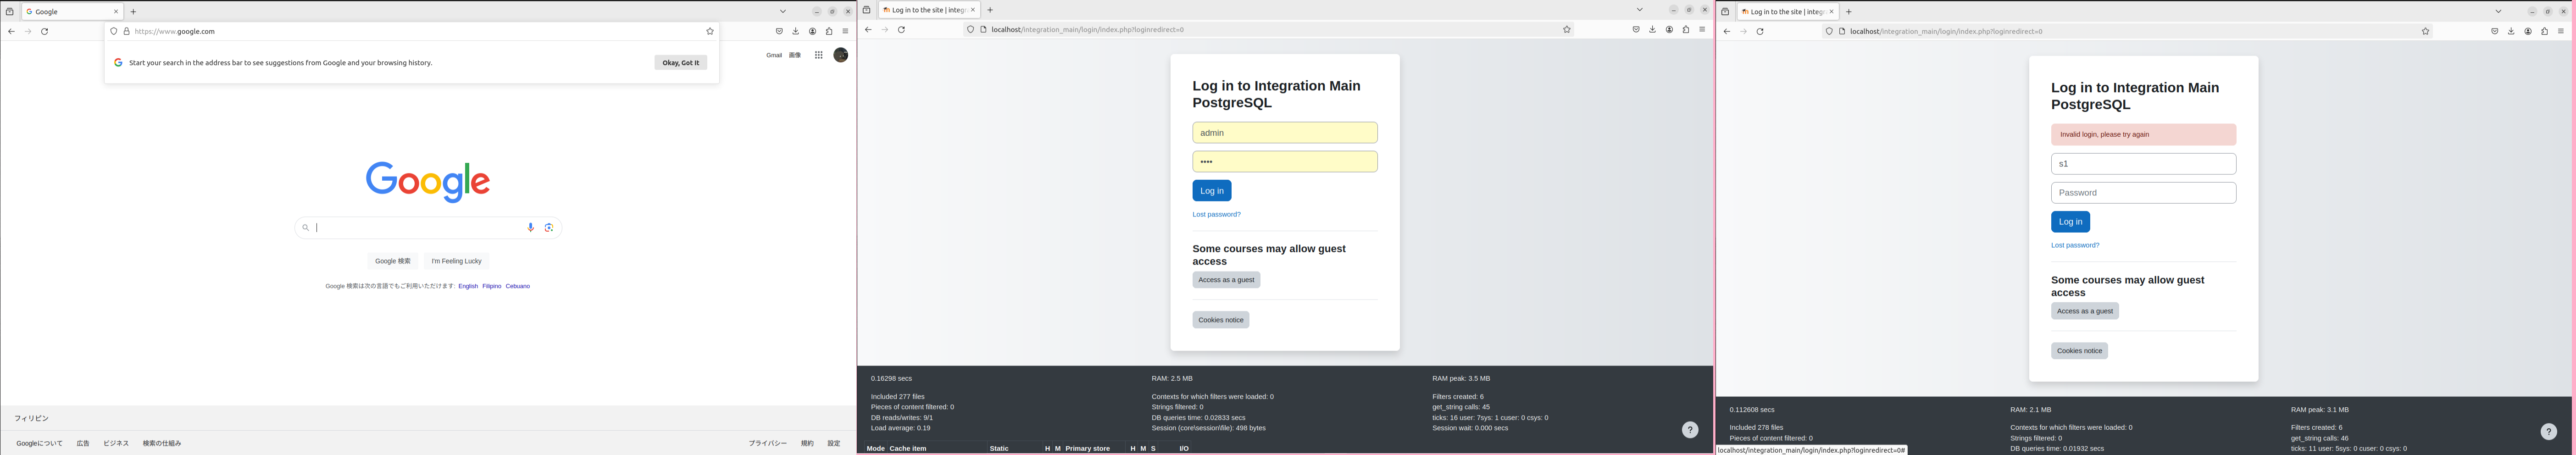Open the Gmail link
This screenshot has width=2576, height=455.
pyautogui.click(x=774, y=55)
